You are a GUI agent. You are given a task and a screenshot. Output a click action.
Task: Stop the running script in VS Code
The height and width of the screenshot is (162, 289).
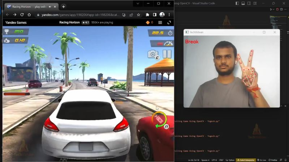277,9
